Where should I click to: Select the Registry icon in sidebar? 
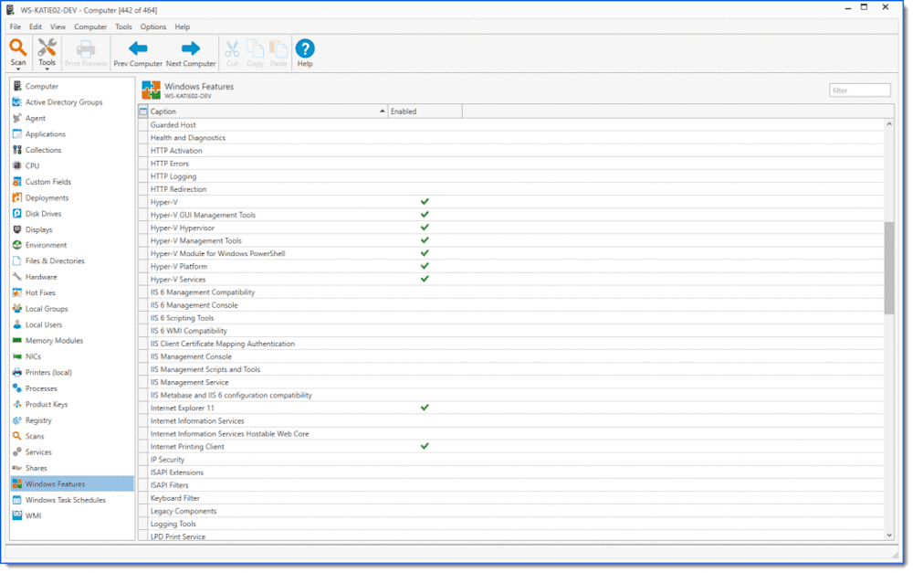click(16, 419)
